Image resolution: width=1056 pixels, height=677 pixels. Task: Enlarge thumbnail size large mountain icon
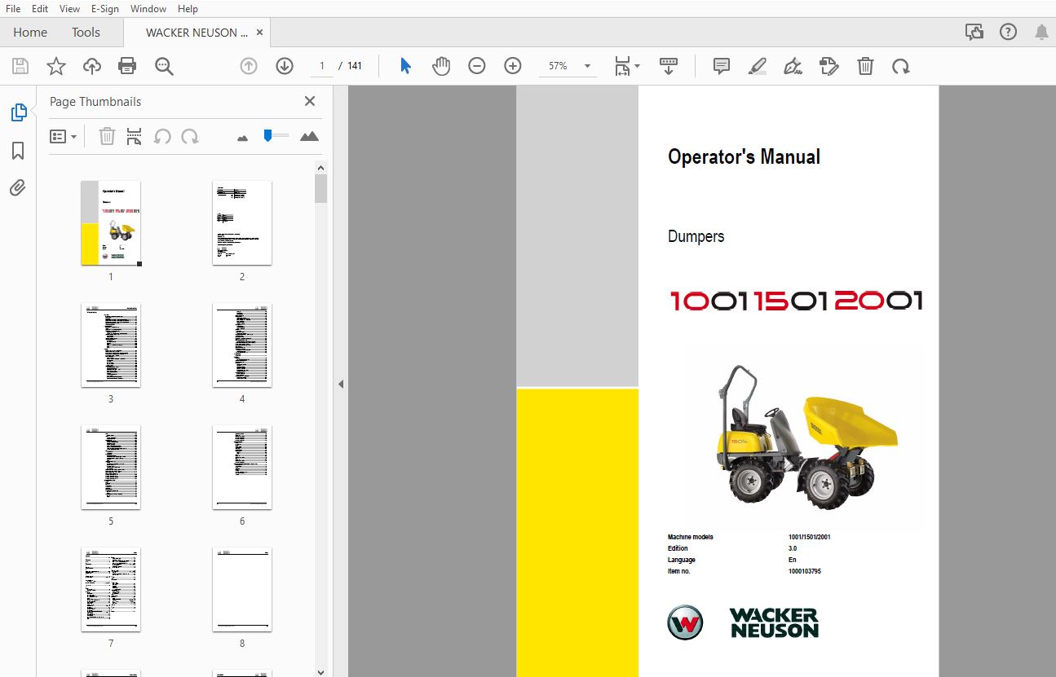[309, 137]
